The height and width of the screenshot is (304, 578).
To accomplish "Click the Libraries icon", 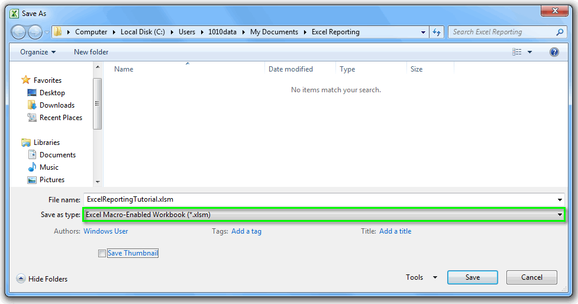I will (x=26, y=142).
